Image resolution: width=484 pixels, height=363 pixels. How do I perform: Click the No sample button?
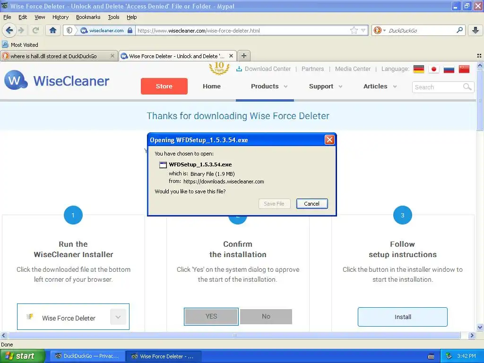[266, 316]
